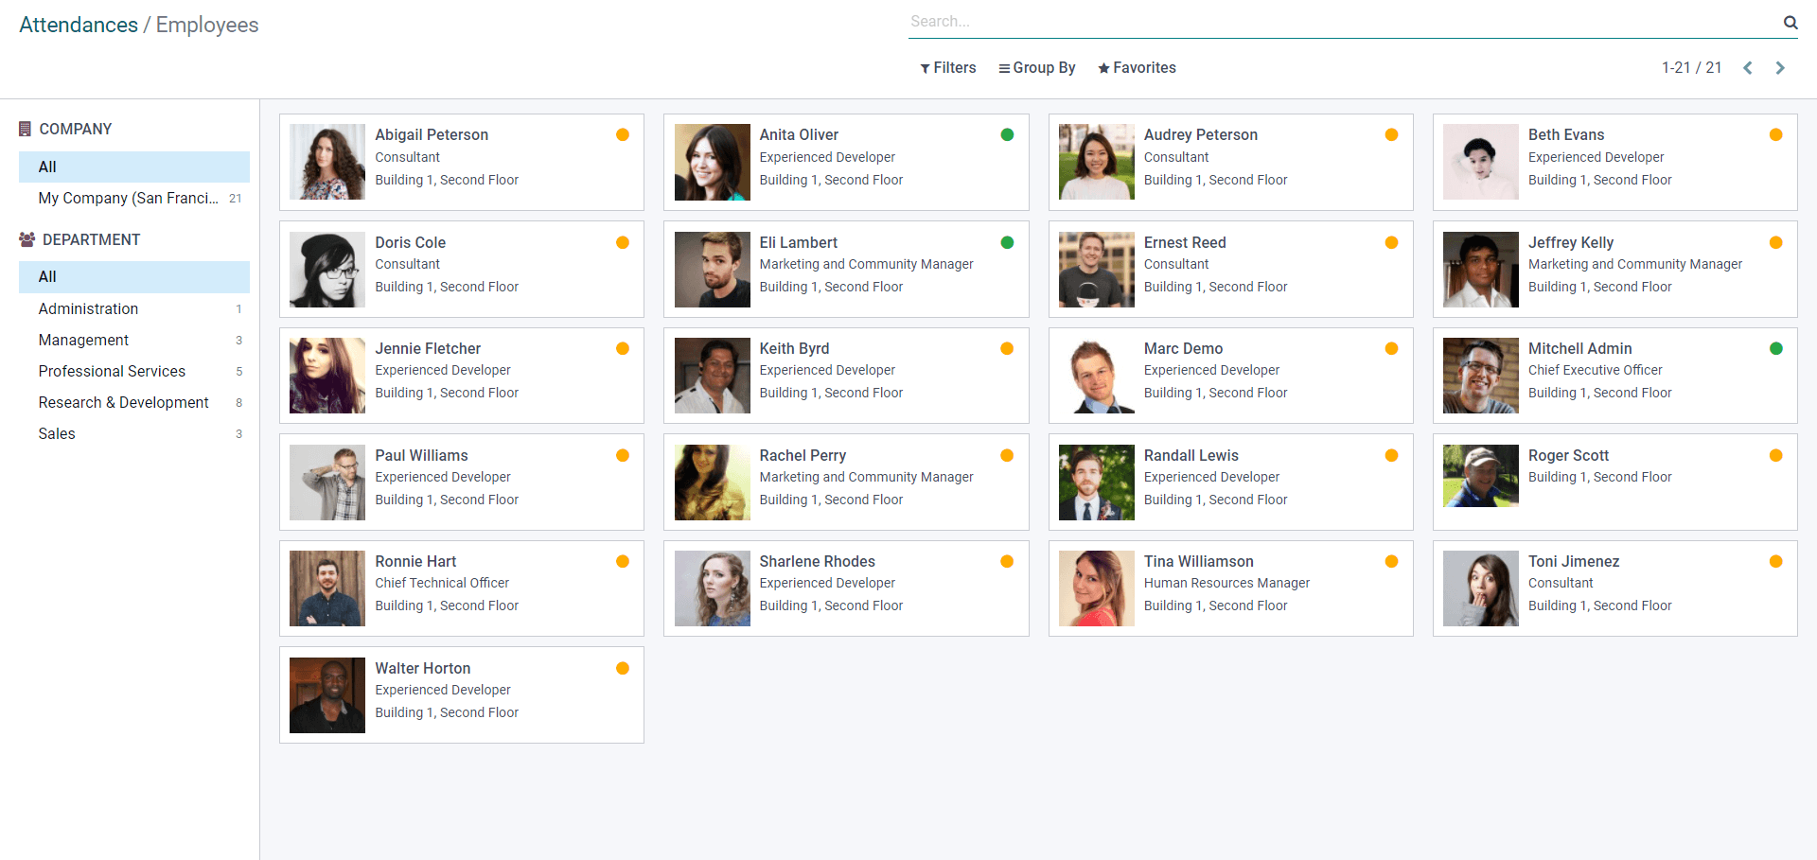Go to previous page arrow
The image size is (1817, 860).
(x=1748, y=68)
